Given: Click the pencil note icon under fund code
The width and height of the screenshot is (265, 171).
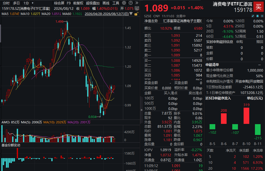Looking at the screenshot, I should (253, 16).
